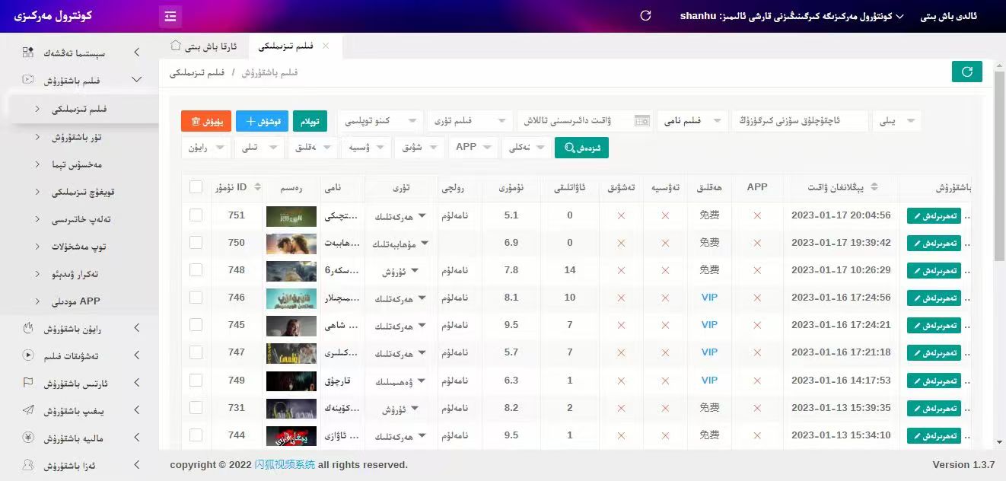Viewport: 1006px width, 481px height.
Task: Click the edit button for row ID 751
Action: pos(933,216)
